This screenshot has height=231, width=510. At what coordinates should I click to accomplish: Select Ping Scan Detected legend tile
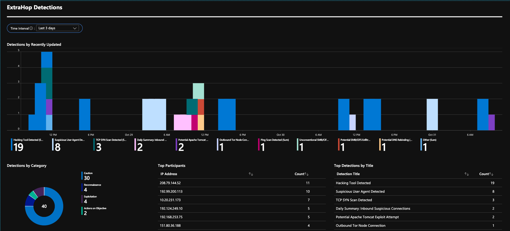point(274,145)
